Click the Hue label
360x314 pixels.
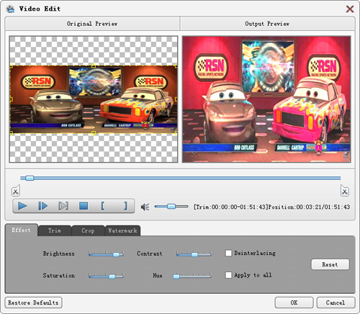pyautogui.click(x=158, y=276)
